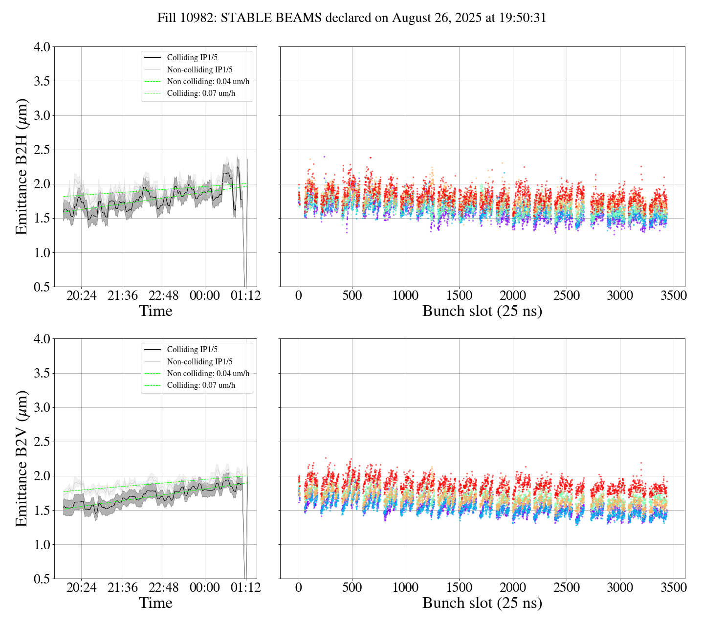
Task: Click the 0.5 y-axis tick of B2V plot
Action: pyautogui.click(x=42, y=579)
